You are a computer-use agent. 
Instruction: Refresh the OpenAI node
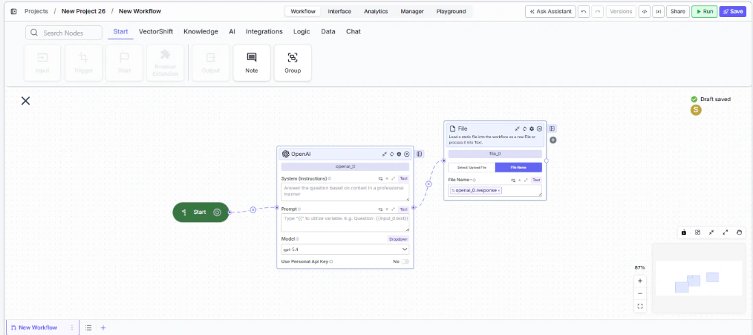(x=392, y=154)
